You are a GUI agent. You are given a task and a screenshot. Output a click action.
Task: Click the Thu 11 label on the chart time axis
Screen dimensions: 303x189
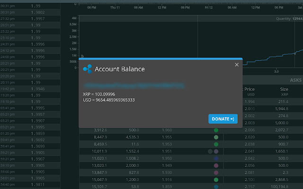point(115,8)
